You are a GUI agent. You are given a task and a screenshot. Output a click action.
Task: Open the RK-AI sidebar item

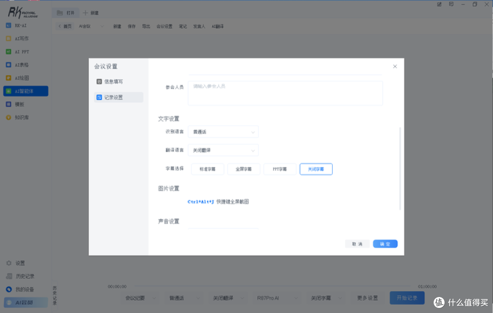(x=16, y=26)
